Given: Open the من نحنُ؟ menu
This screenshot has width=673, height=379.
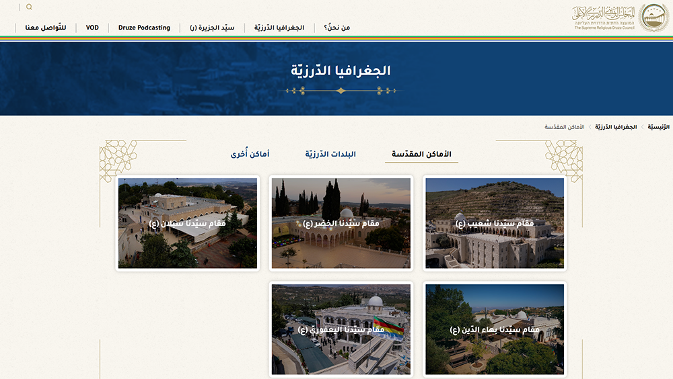Looking at the screenshot, I should coord(336,28).
